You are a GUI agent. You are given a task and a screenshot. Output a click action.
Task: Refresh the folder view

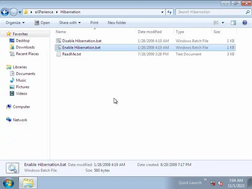tap(169, 12)
